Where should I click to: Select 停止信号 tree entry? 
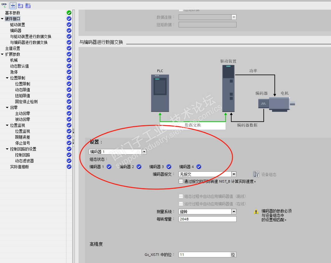(x=22, y=143)
